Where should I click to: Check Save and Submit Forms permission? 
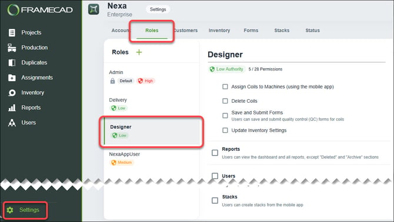(x=225, y=116)
